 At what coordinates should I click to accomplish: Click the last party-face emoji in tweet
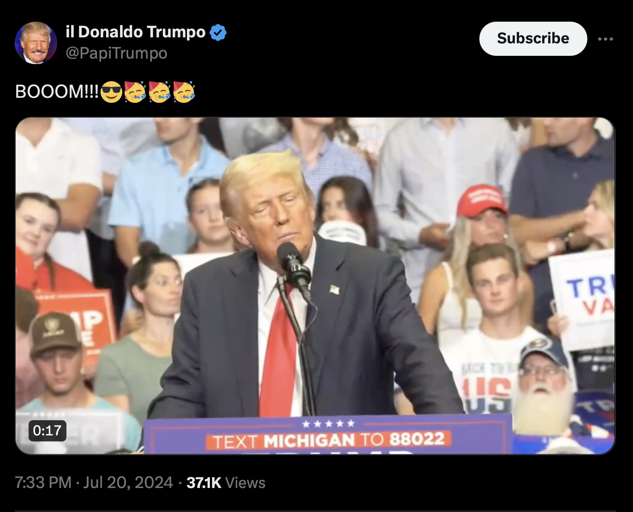184,91
